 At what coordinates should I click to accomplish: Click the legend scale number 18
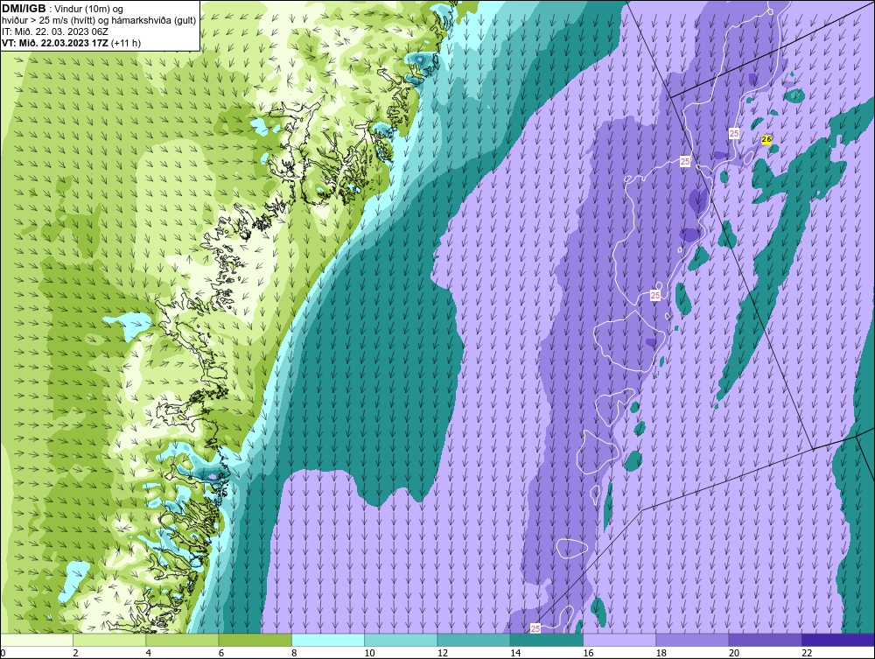[x=661, y=654]
